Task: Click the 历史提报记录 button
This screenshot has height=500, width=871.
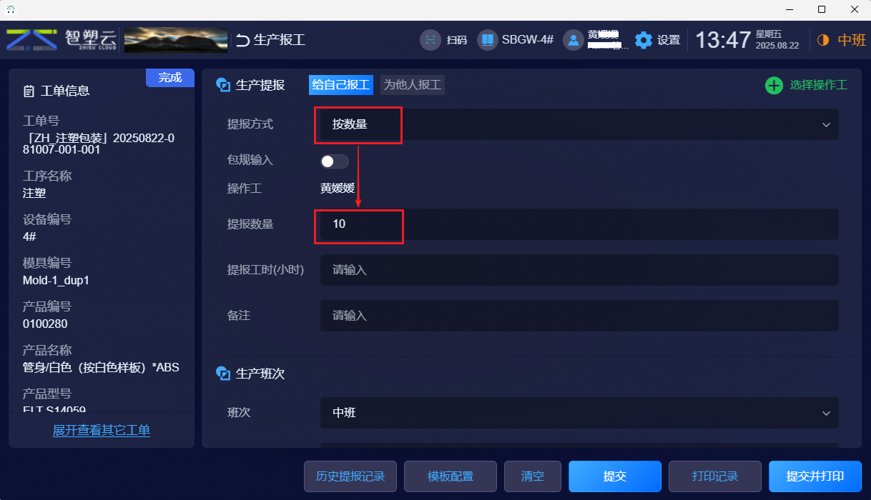Action: [350, 476]
